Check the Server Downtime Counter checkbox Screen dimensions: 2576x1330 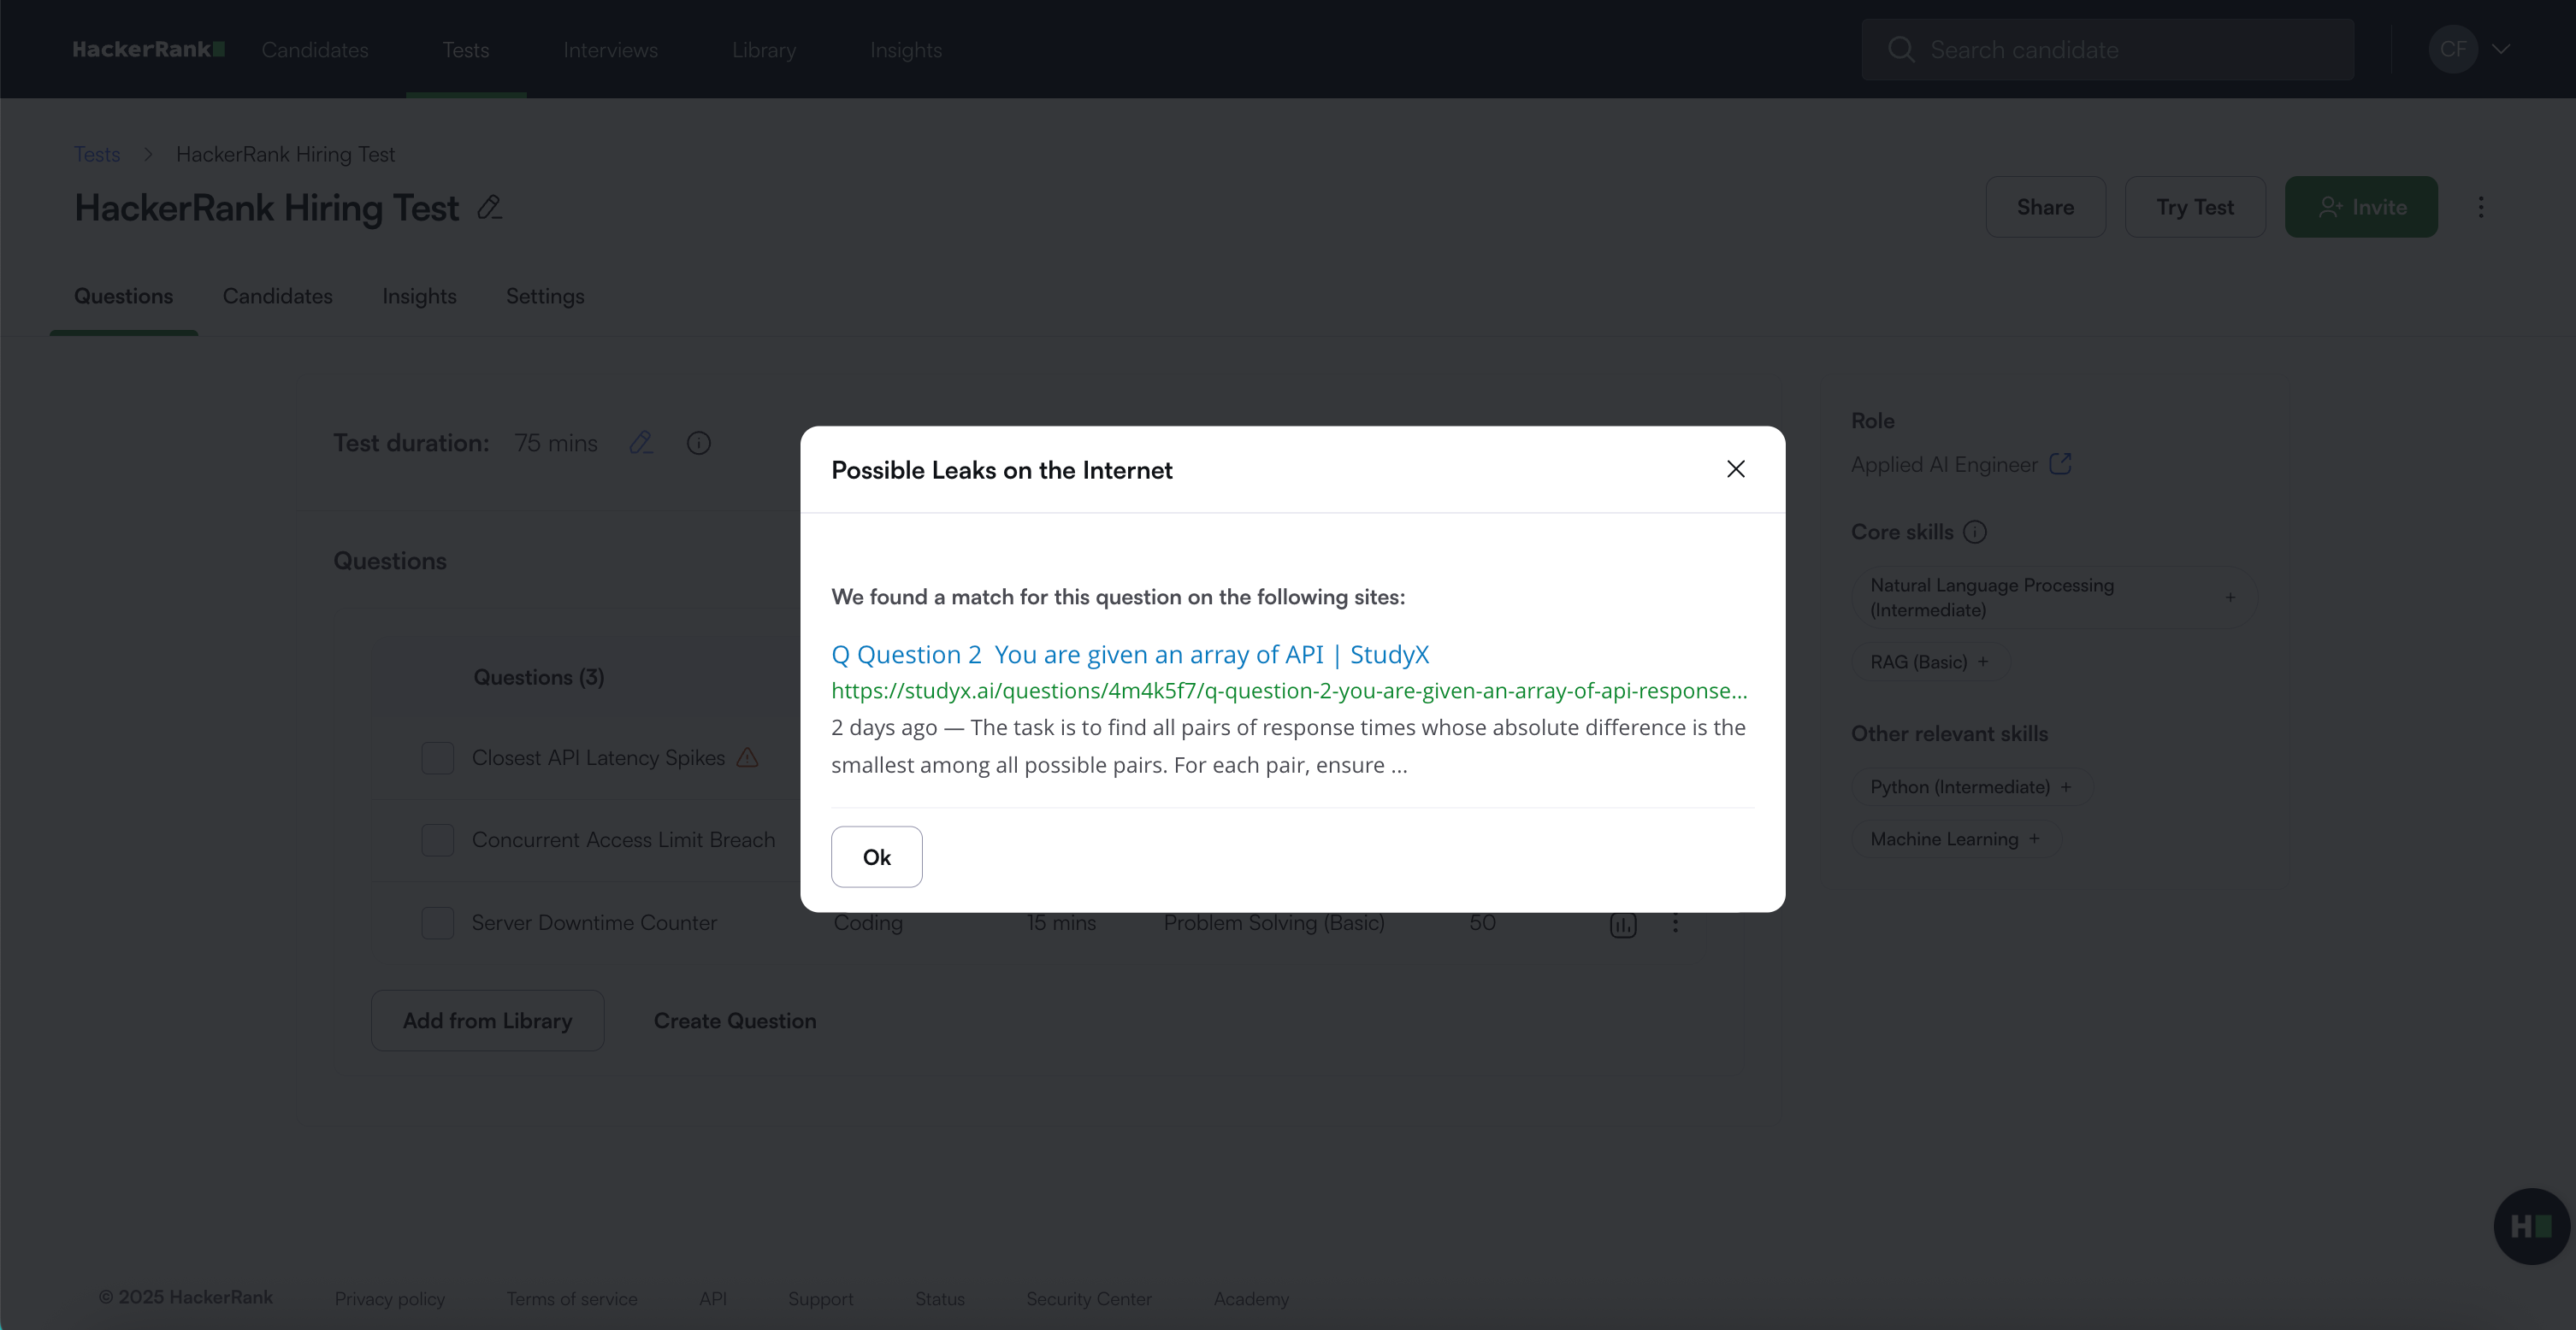point(437,922)
